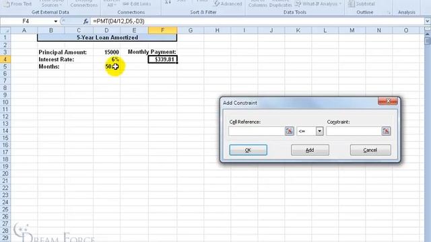Select column F header
Screen dimensions: 431x242
click(162, 30)
